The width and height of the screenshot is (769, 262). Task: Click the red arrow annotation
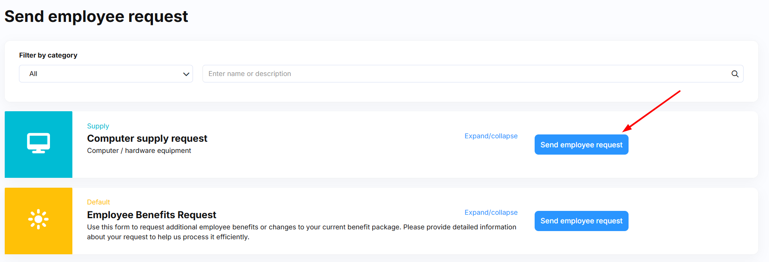651,111
